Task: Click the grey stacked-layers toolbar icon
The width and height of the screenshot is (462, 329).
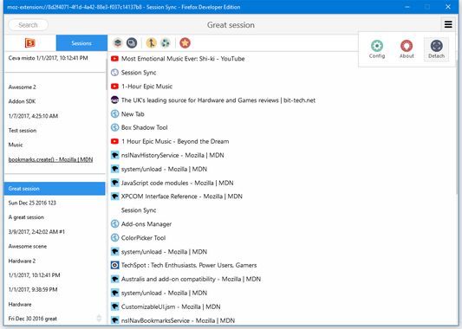Action: pos(118,43)
